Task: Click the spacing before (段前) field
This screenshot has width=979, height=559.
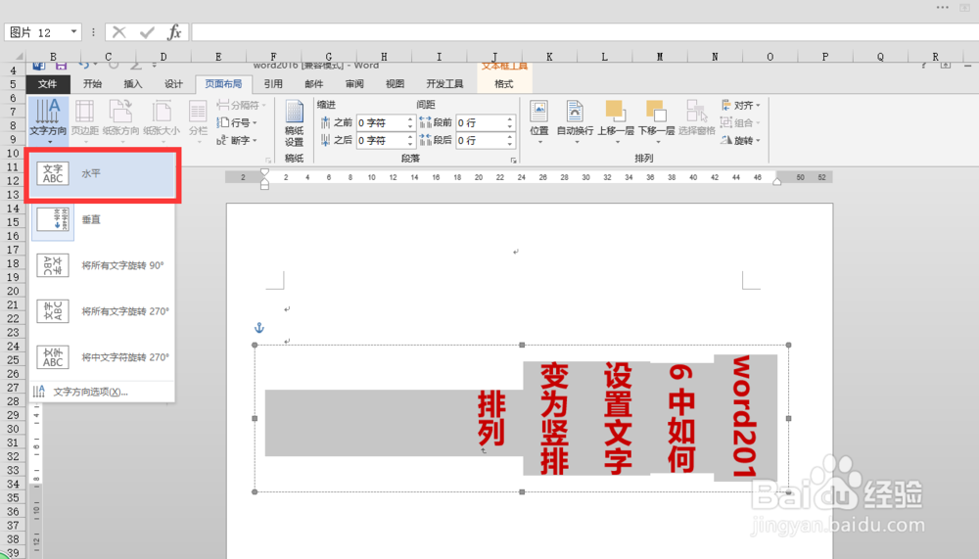Action: [x=481, y=122]
